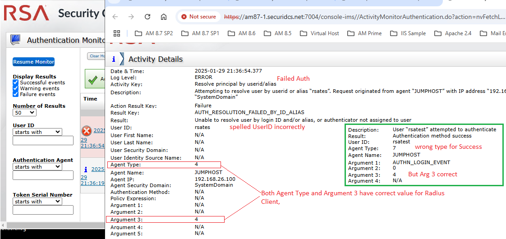Image resolution: width=506 pixels, height=239 pixels.
Task: Open the apps grid in bookmarks bar
Action: (x=117, y=33)
